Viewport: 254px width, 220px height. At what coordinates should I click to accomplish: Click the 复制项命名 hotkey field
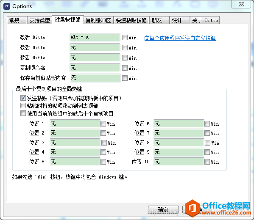tap(95, 68)
